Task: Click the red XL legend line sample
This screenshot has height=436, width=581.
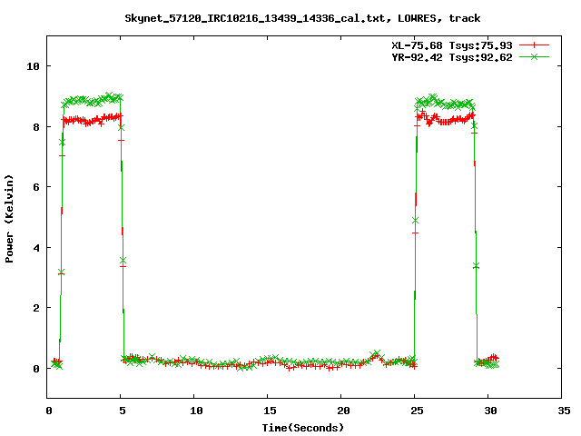Action: point(534,45)
